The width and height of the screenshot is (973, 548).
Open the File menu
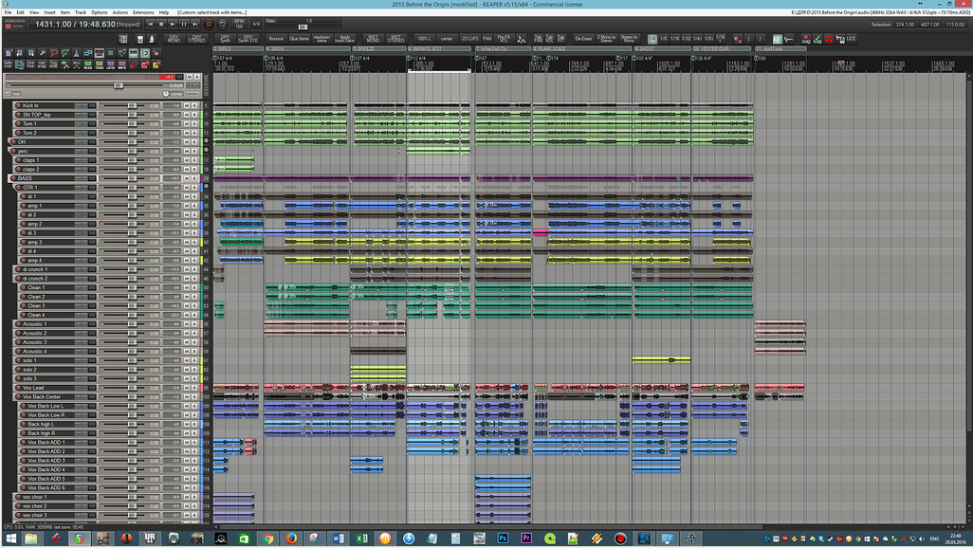8,11
